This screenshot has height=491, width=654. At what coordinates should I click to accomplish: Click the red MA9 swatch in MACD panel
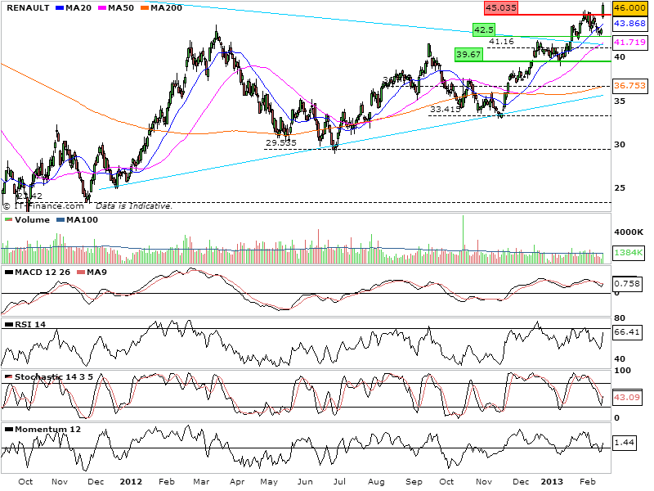pyautogui.click(x=80, y=273)
